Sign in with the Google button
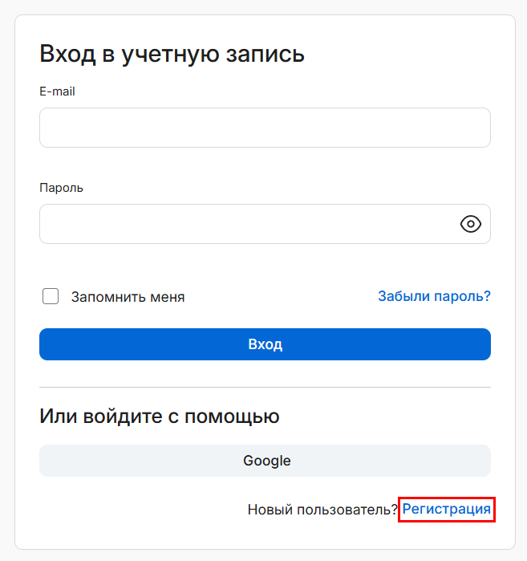The width and height of the screenshot is (527, 561). [265, 461]
